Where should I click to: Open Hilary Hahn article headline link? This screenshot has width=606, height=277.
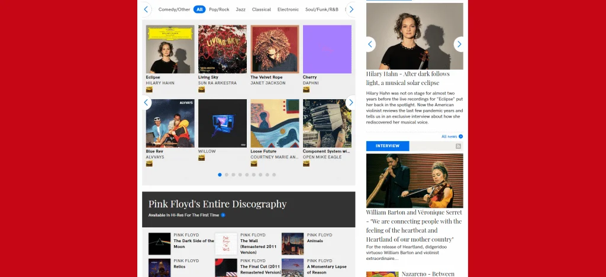click(408, 78)
